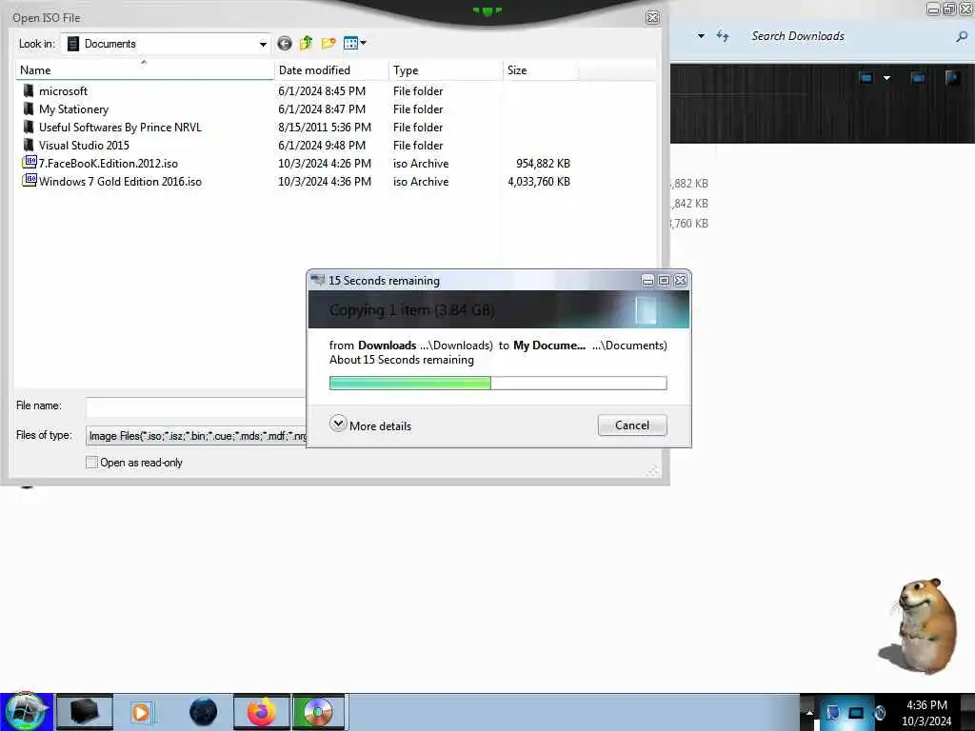Click the copy progress bar
Screen dimensions: 975x731
pos(498,383)
